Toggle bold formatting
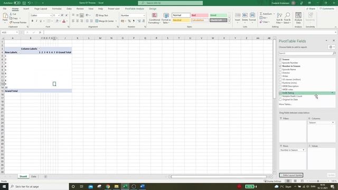Screen dimensions: 338x190 pyautogui.click(x=32, y=21)
